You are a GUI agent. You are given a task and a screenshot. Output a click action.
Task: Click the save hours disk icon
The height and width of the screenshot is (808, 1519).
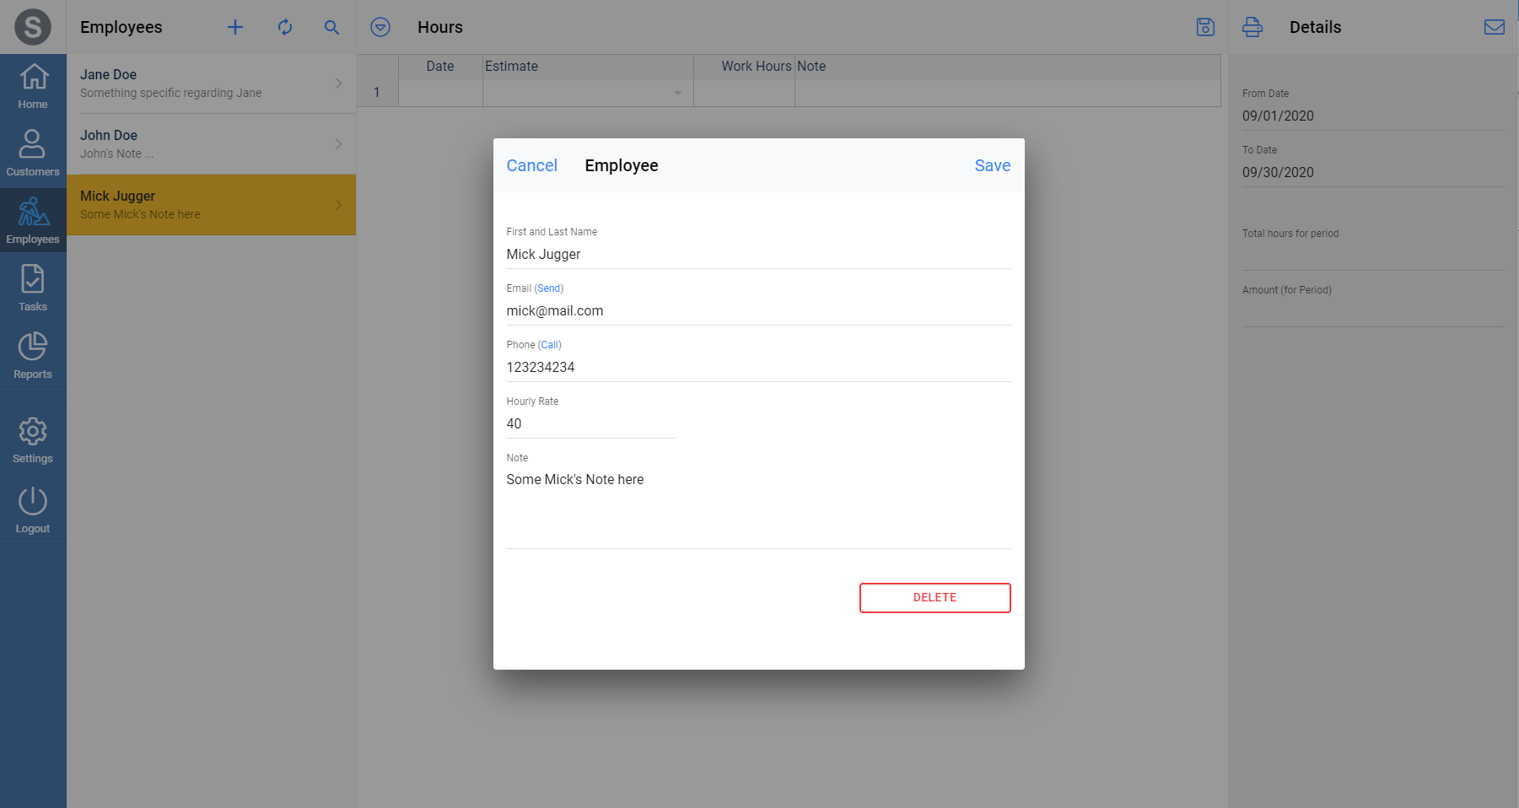(1205, 27)
